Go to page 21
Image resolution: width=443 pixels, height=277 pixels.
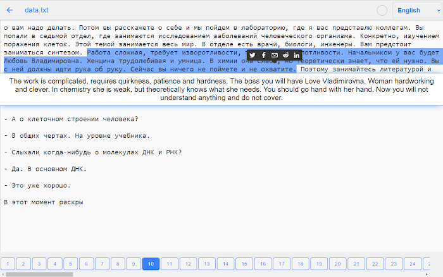[356, 264]
